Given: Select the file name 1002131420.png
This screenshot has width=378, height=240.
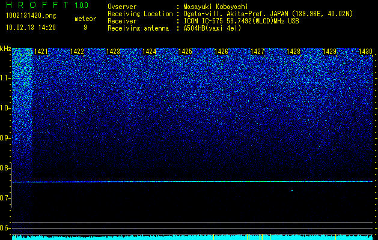Looking at the screenshot, I should point(31,16).
